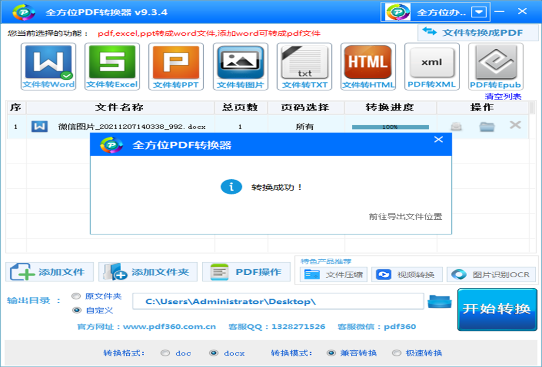Click the 转换进度 column header
The image size is (542, 367).
[x=390, y=107]
